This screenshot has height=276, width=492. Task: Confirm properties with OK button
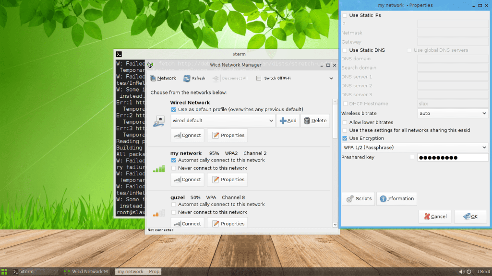pyautogui.click(x=470, y=217)
